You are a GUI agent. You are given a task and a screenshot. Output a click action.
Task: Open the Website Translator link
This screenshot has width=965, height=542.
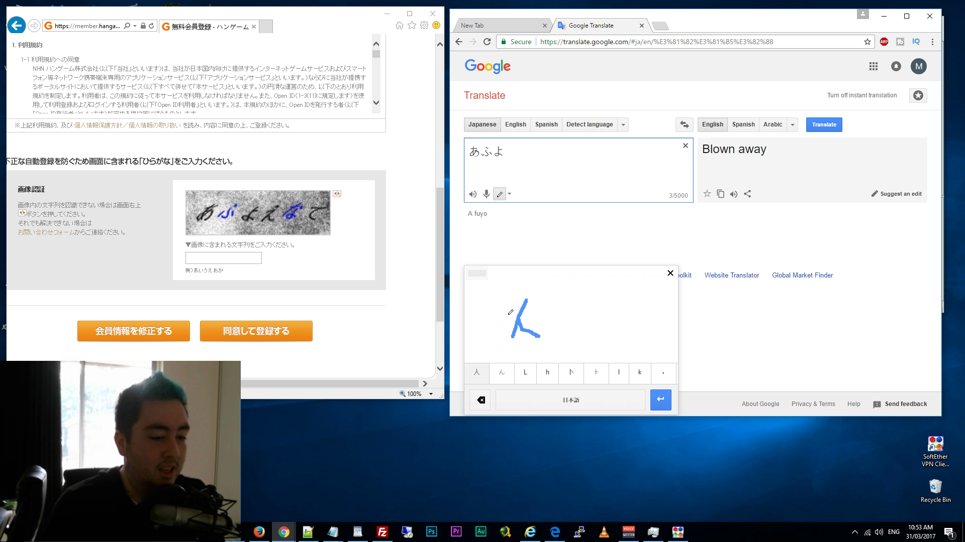point(731,275)
